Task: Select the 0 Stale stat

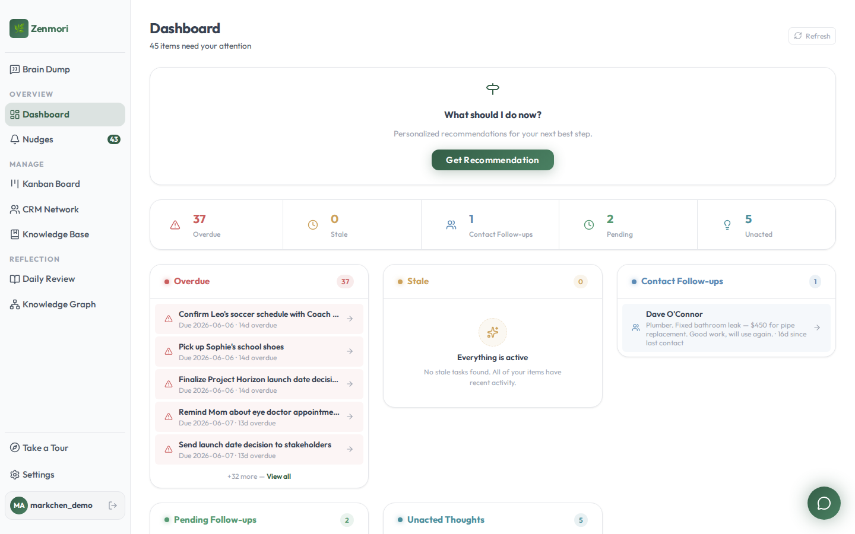Action: click(352, 225)
